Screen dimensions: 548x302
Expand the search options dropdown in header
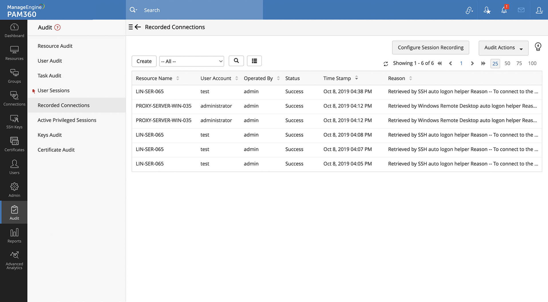point(133,10)
